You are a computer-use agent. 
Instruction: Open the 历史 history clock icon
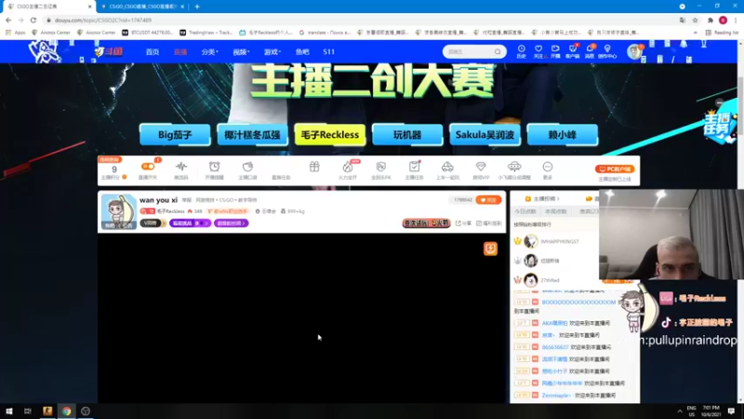coord(521,49)
